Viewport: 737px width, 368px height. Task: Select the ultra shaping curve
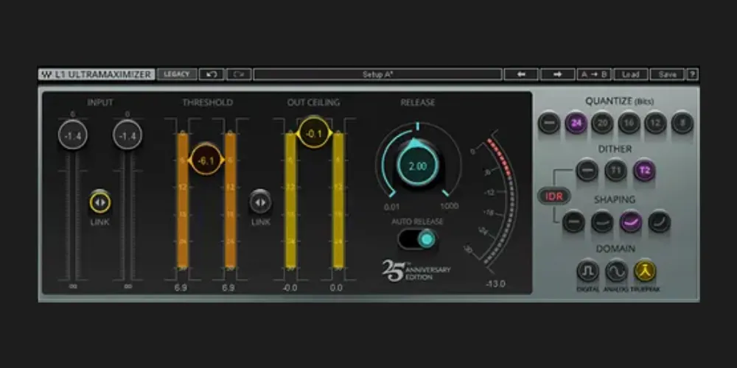[x=660, y=222]
